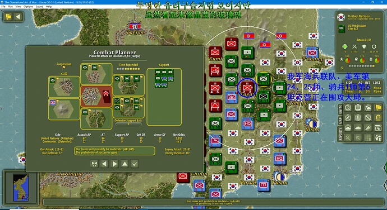Viewport: 387px width, 210px height.
Task: Click the right arrow in Combat Planner
Action: 114,164
